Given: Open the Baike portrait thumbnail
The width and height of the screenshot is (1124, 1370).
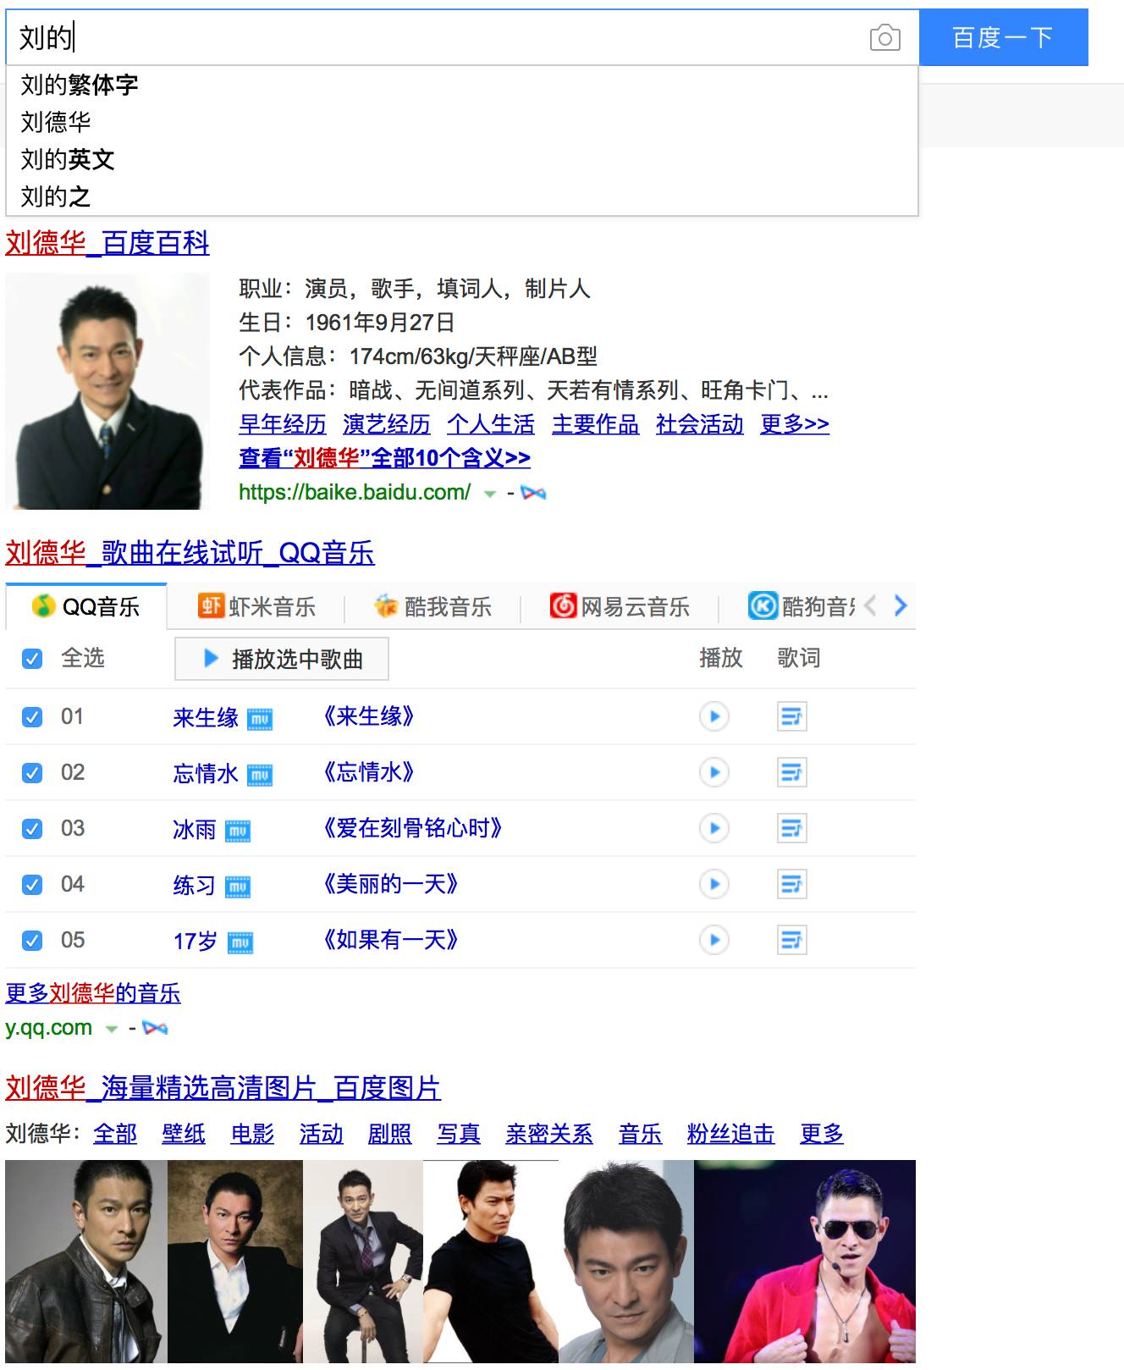Looking at the screenshot, I should pos(107,391).
